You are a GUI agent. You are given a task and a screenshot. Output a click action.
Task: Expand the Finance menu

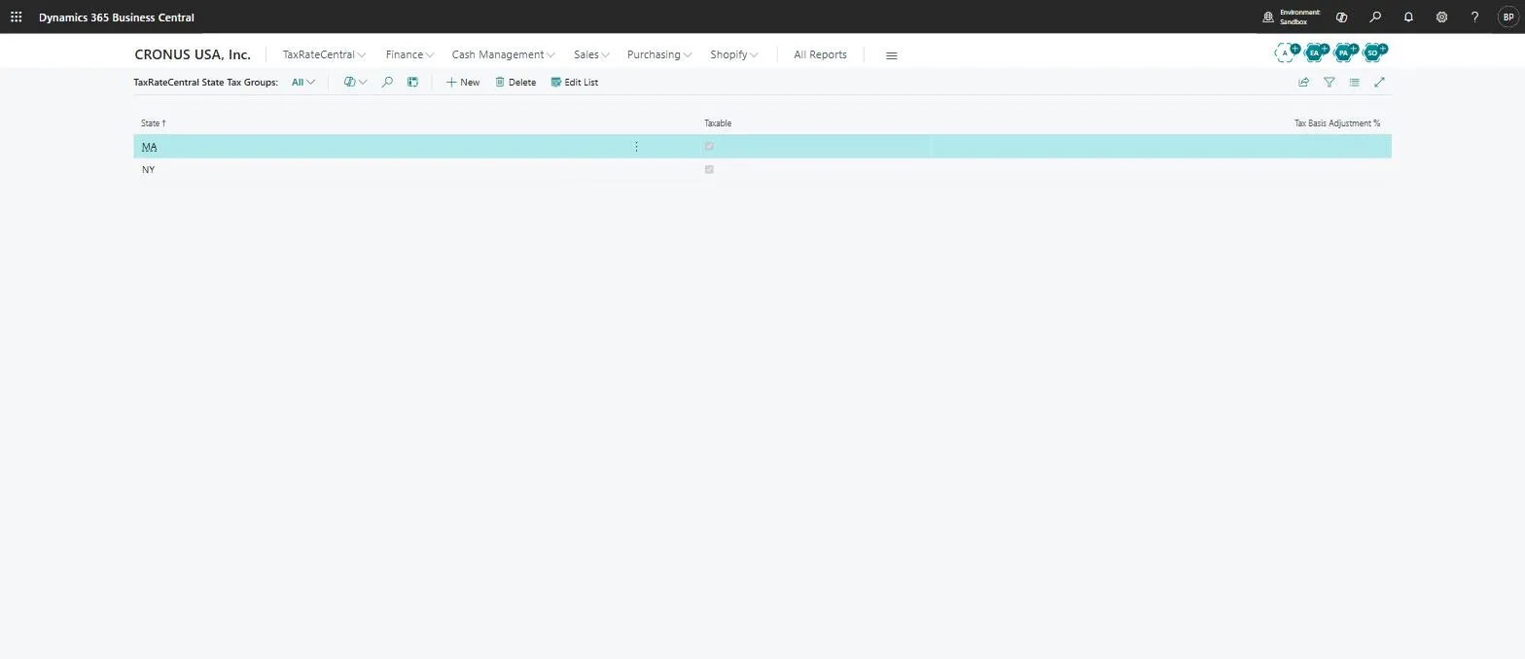point(409,55)
